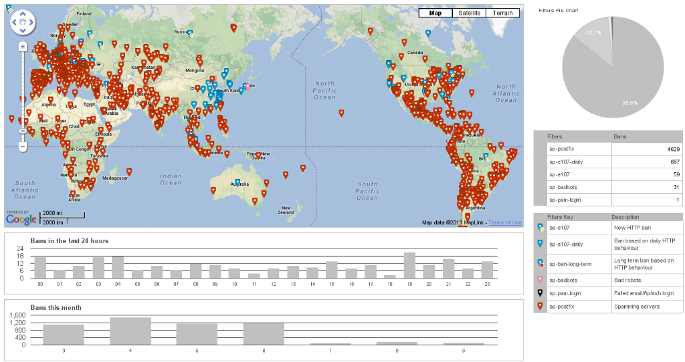This screenshot has height=362, width=685.
Task: Click the black sp-pam-login legend marker
Action: 540,293
